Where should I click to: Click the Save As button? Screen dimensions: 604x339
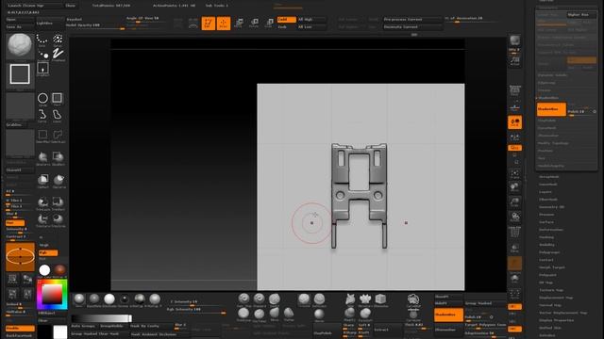pos(20,27)
